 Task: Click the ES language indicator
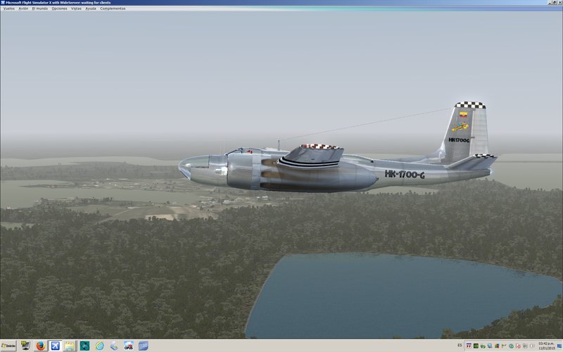[460, 346]
